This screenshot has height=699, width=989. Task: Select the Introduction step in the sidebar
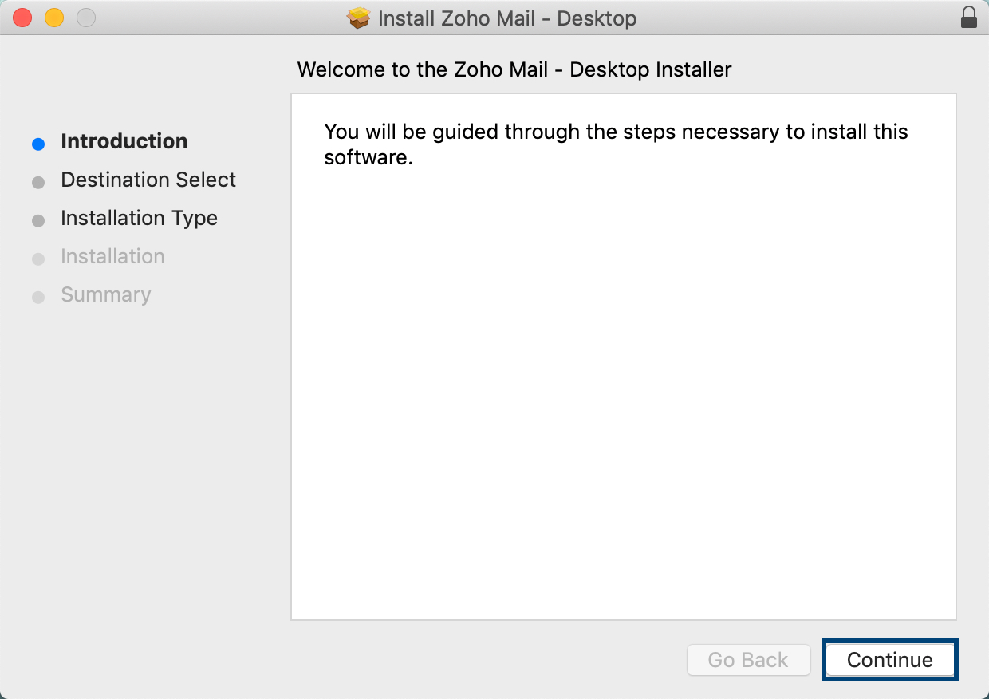(x=124, y=141)
